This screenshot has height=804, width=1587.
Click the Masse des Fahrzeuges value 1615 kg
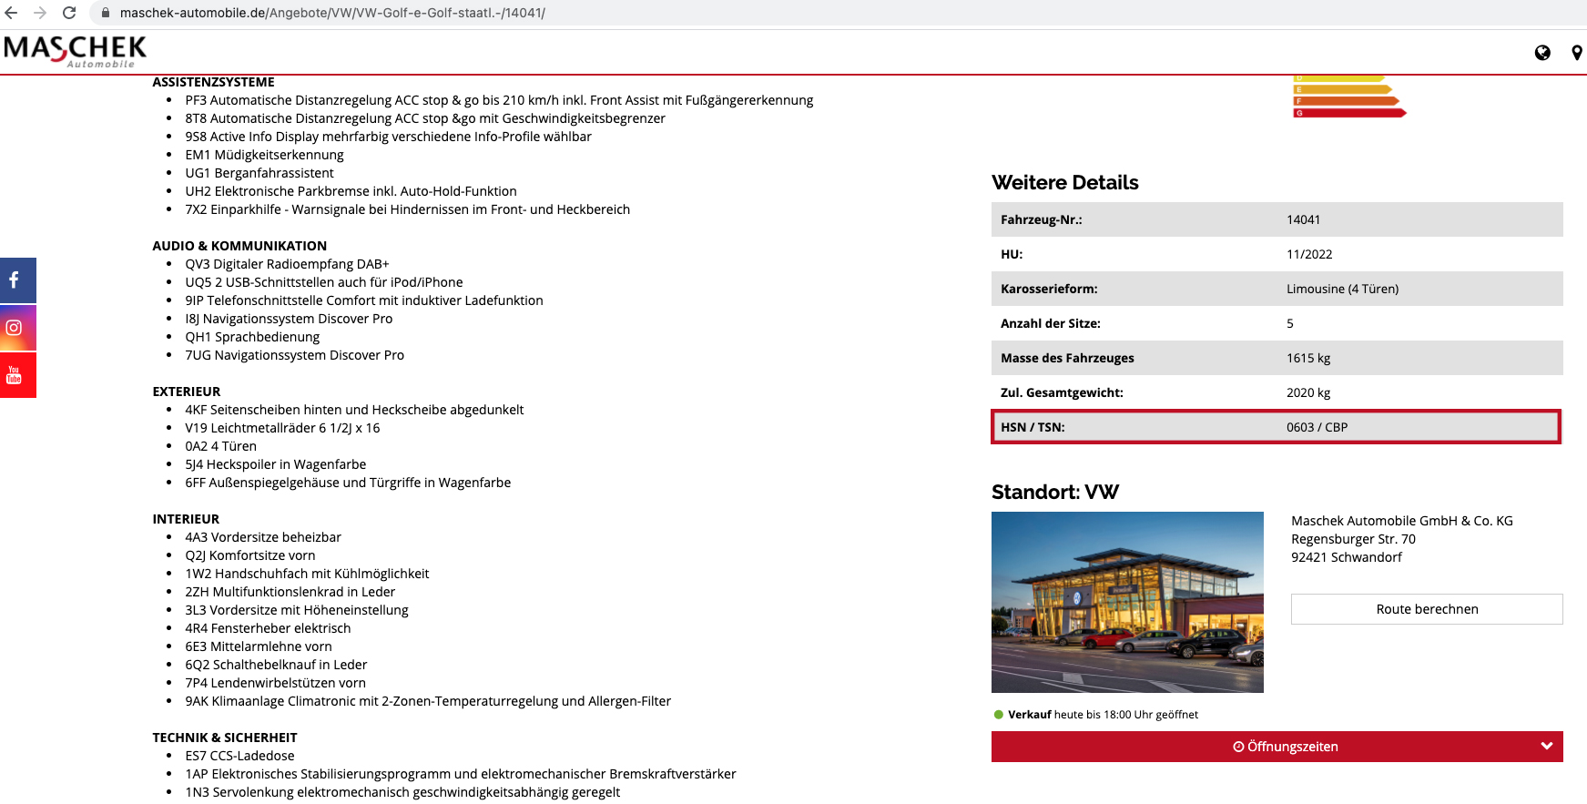[x=1308, y=358]
